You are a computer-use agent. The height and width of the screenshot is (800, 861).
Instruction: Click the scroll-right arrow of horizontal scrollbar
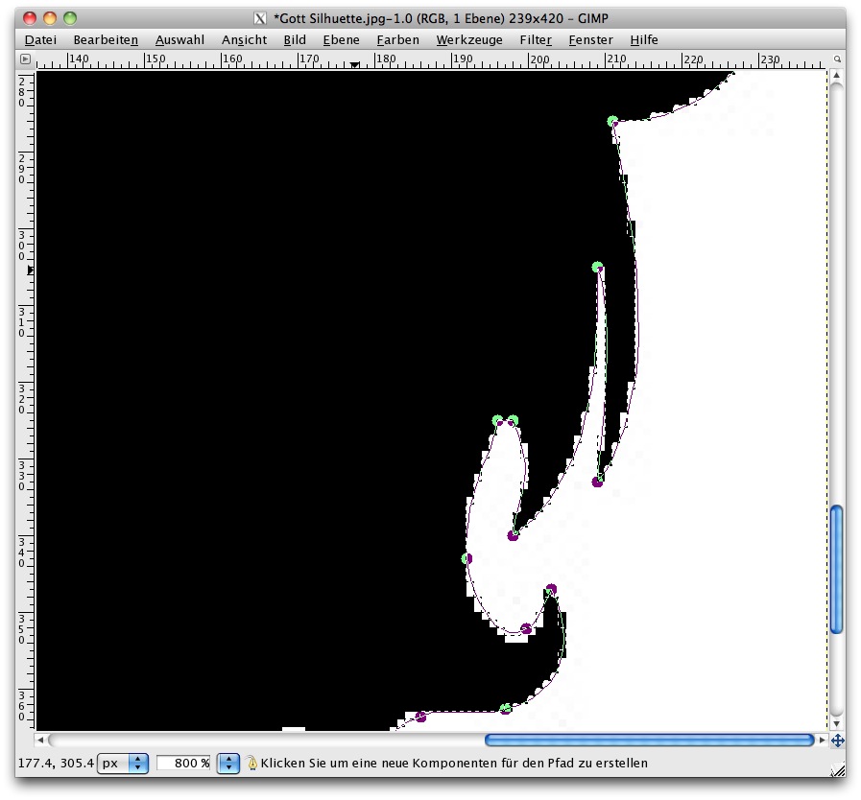822,741
